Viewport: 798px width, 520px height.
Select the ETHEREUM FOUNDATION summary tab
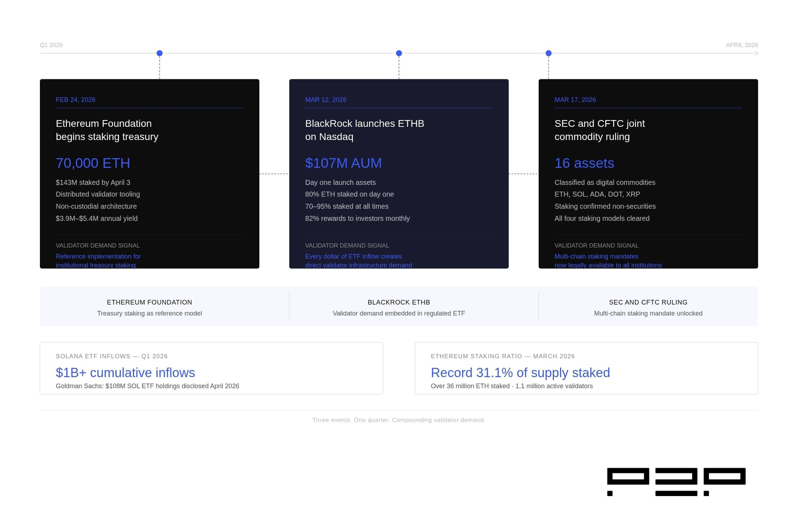(149, 306)
